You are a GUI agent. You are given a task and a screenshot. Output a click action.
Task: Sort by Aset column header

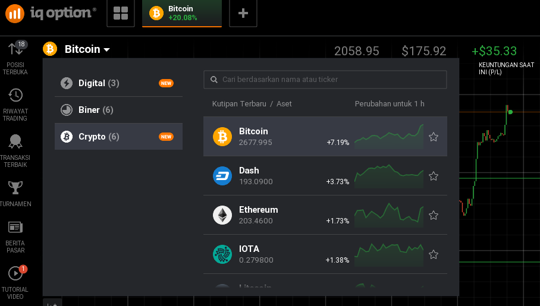(284, 104)
